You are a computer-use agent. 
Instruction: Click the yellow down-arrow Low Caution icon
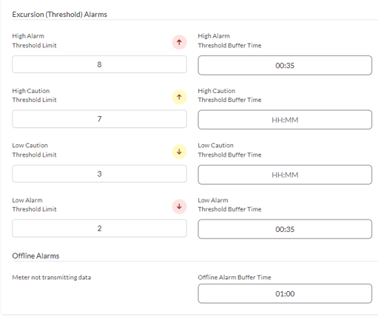179,151
